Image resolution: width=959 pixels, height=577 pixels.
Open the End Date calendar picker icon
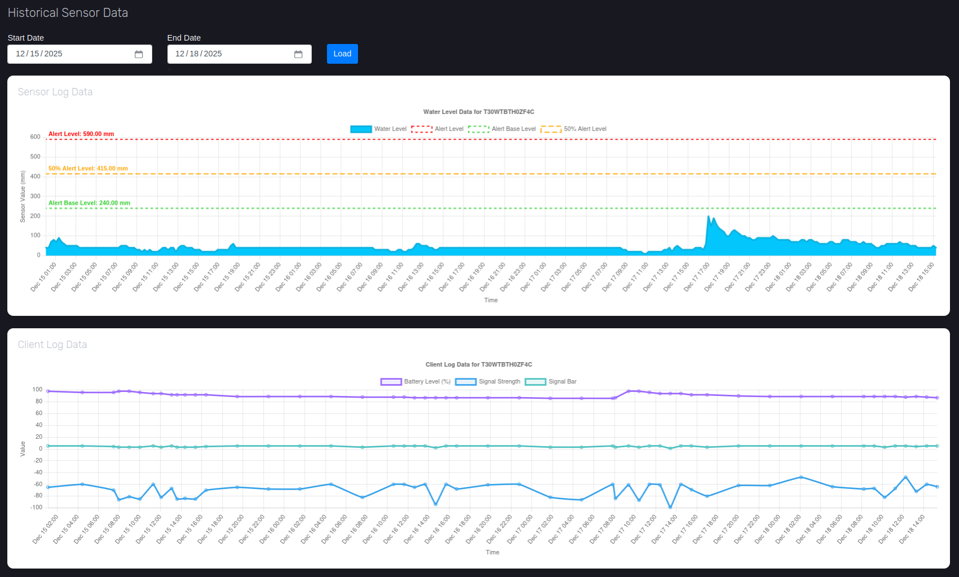click(x=298, y=54)
